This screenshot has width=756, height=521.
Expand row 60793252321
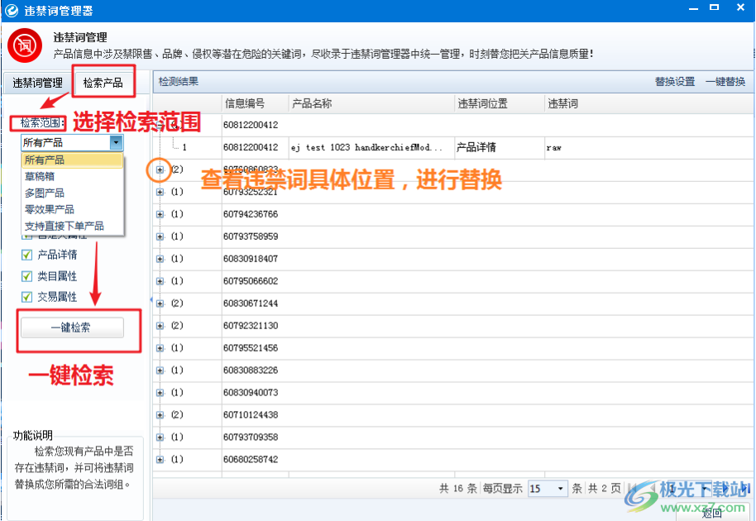point(160,192)
